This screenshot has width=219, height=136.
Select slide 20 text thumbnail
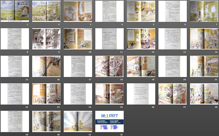click(173, 66)
